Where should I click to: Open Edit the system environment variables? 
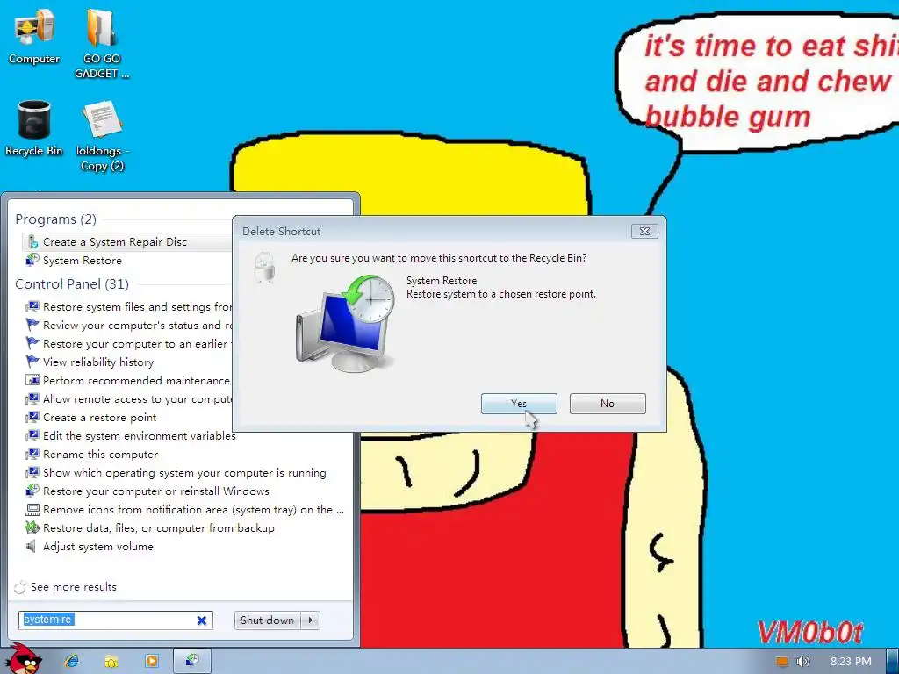140,436
